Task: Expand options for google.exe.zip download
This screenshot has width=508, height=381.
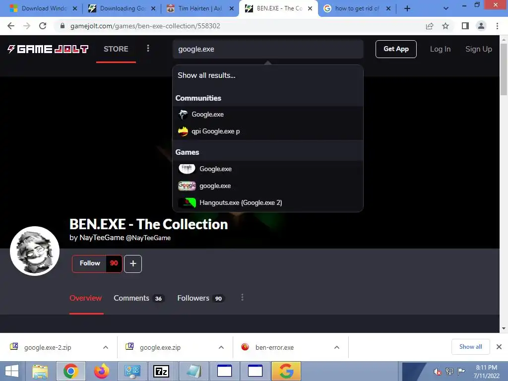Action: point(221,347)
